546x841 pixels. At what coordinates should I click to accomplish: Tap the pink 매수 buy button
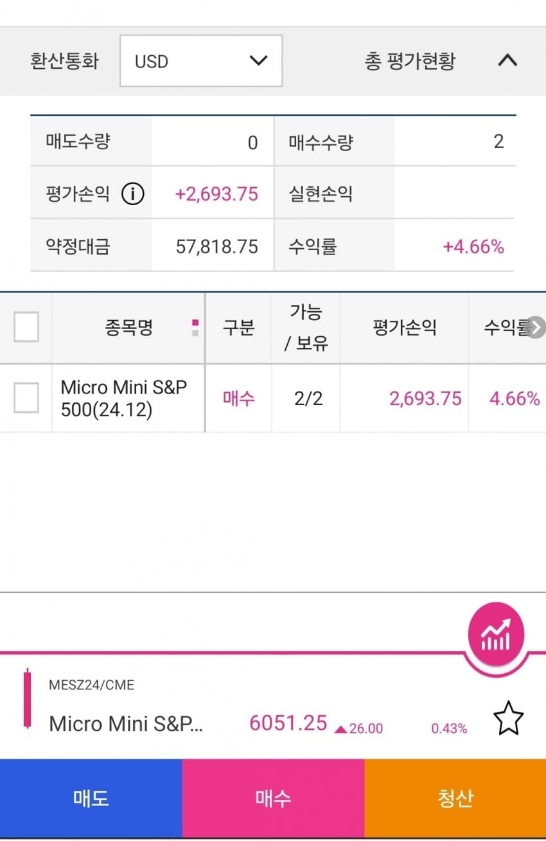pos(273,798)
